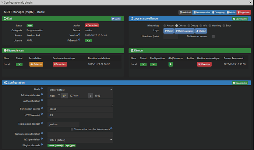Viewport: 254px width, 150px height.
Task: Select the Error log level
Action: [x=224, y=26]
